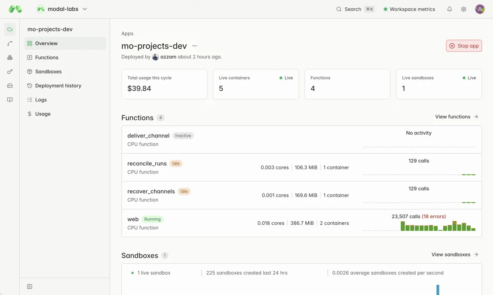This screenshot has width=493, height=295.
Task: Click the mo-projects-dev sidebar heading
Action: [50, 30]
